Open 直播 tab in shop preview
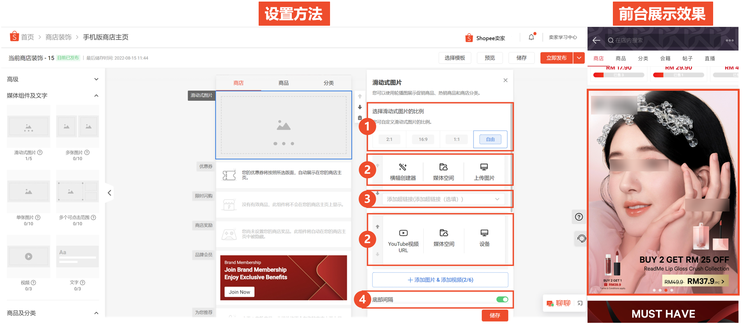 (x=710, y=58)
